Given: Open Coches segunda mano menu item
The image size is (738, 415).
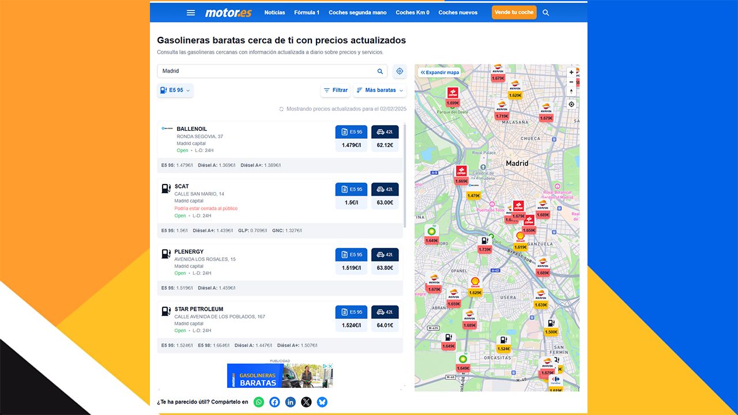Looking at the screenshot, I should click(x=357, y=13).
